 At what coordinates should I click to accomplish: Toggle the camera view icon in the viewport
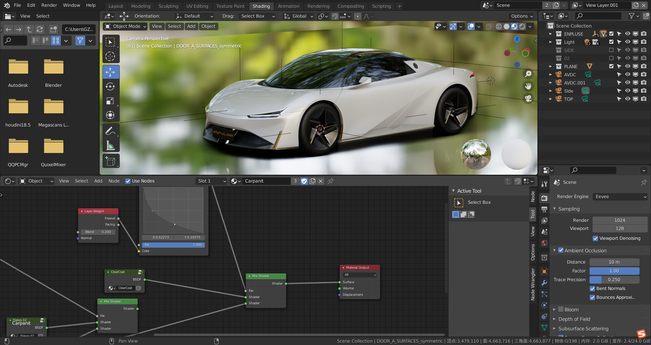(528, 98)
